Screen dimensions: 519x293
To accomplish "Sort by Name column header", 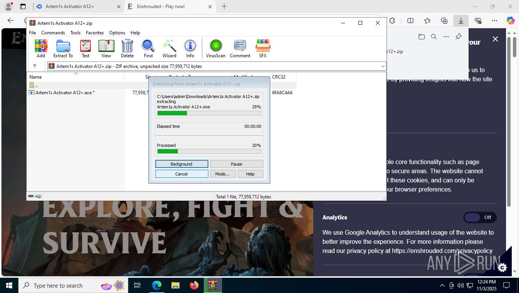I will tap(76, 77).
